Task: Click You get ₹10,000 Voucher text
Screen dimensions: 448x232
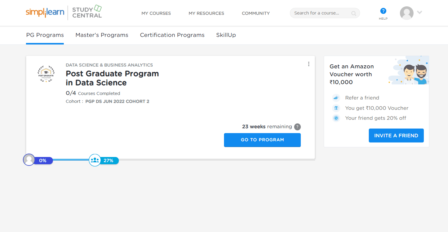Action: click(x=377, y=108)
